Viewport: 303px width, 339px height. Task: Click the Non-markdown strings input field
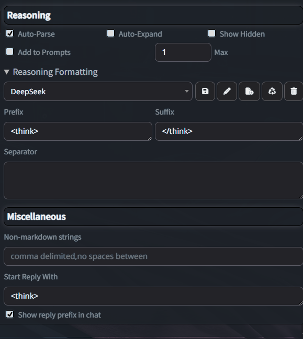153,256
